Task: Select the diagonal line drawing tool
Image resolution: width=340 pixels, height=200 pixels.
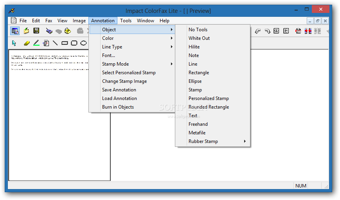Action: coord(55,43)
